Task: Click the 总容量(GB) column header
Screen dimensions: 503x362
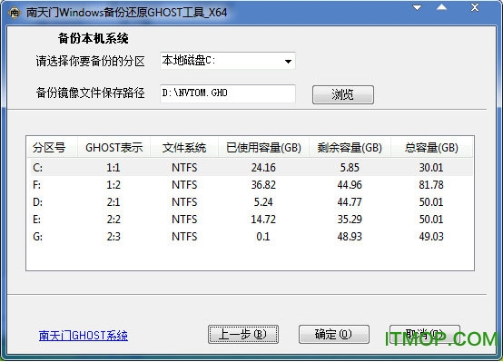Action: (431, 148)
